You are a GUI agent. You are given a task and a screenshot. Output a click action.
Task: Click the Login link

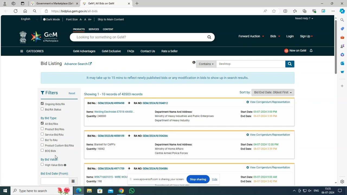290,36
